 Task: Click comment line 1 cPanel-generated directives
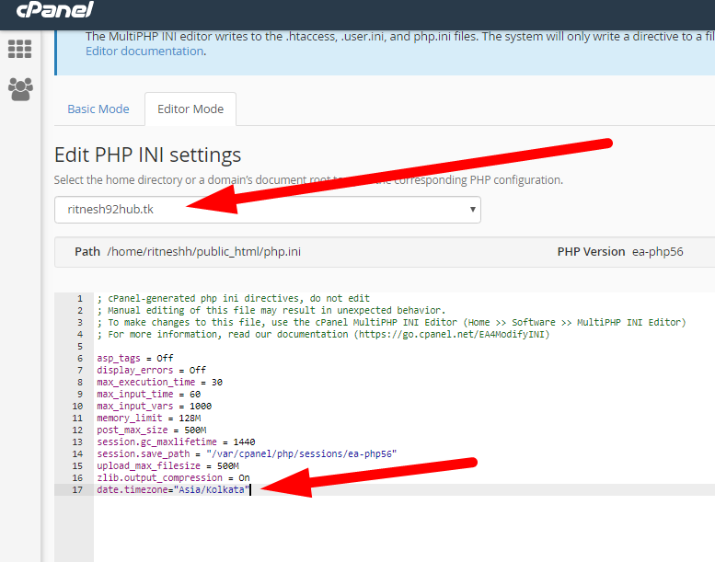[x=234, y=299]
